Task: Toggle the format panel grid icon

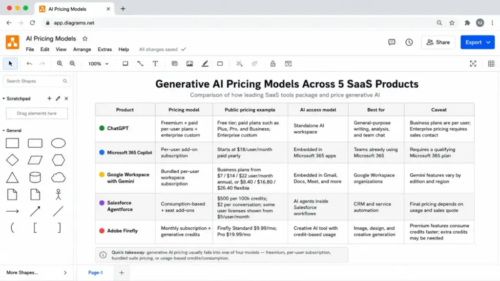Action: pyautogui.click(x=491, y=64)
